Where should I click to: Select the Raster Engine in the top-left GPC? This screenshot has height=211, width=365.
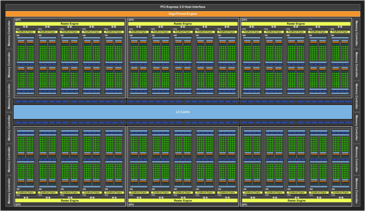70,23
